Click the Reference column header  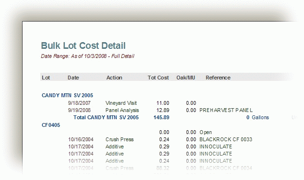[218, 78]
